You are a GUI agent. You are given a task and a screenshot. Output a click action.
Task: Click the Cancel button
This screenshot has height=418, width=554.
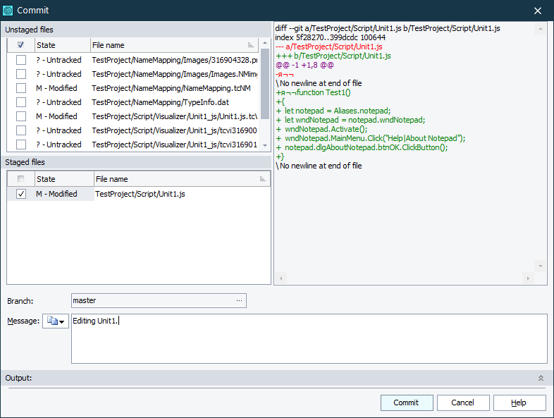463,402
